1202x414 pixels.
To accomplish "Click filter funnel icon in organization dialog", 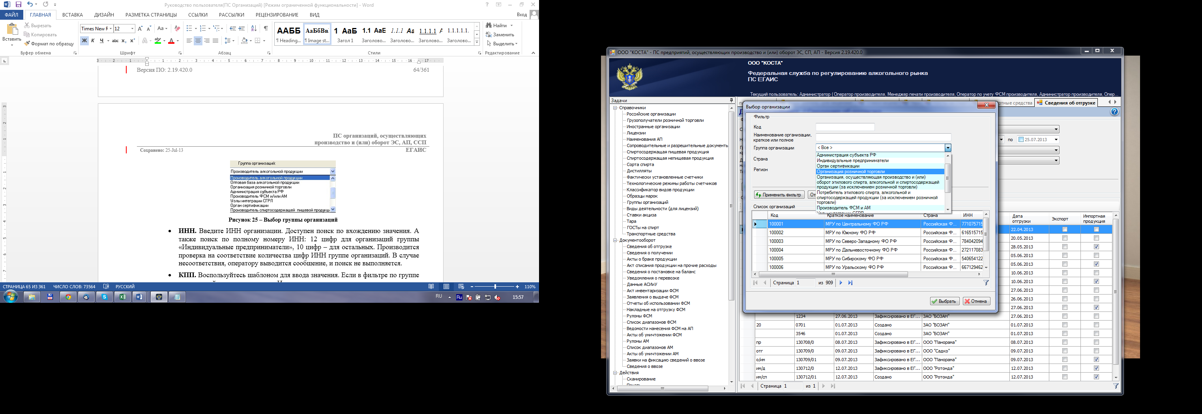I will coord(986,283).
